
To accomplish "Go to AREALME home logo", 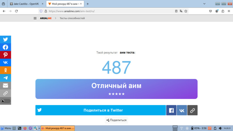I will point(46,18).
